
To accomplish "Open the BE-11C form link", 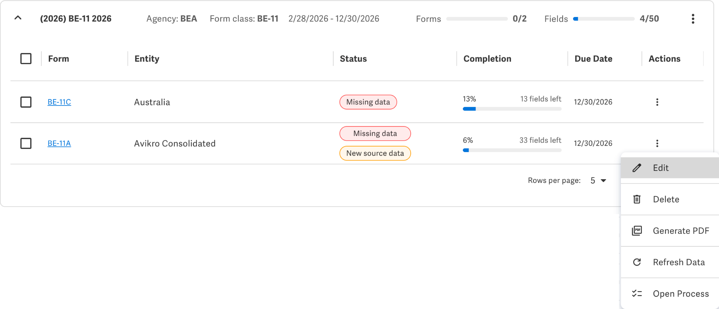I will (59, 102).
